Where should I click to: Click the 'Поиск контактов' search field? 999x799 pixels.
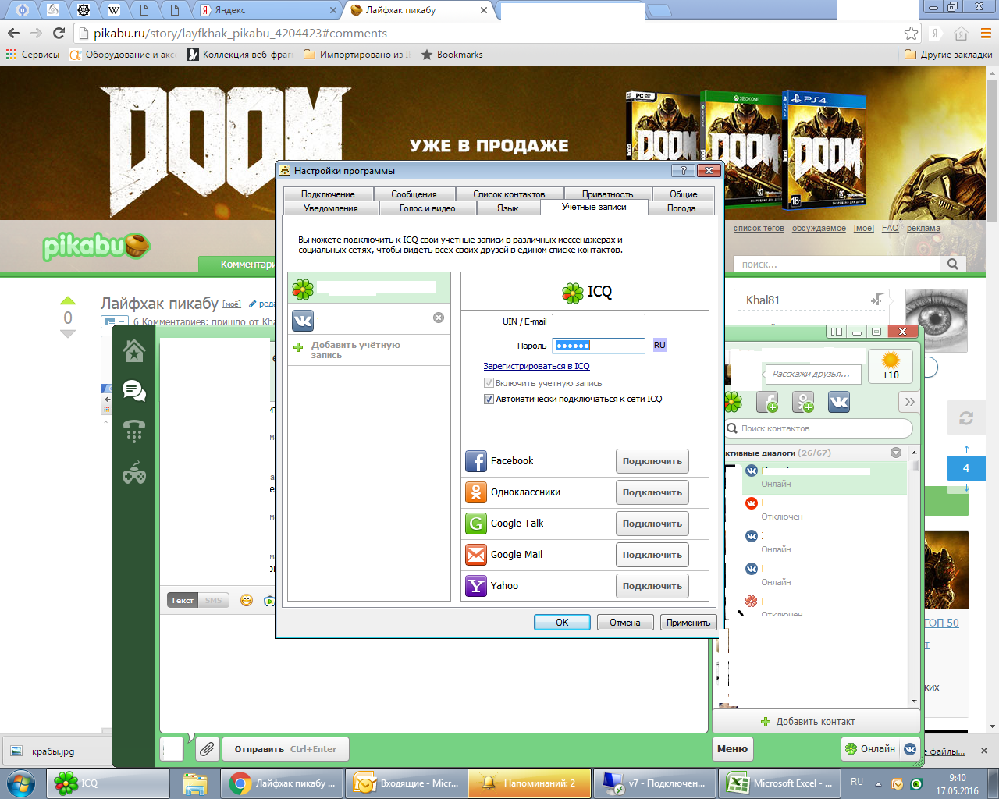818,428
